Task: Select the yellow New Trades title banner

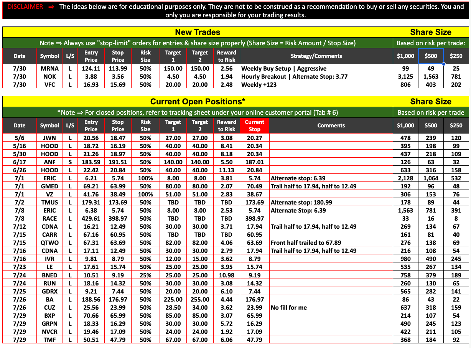Action: [198, 32]
